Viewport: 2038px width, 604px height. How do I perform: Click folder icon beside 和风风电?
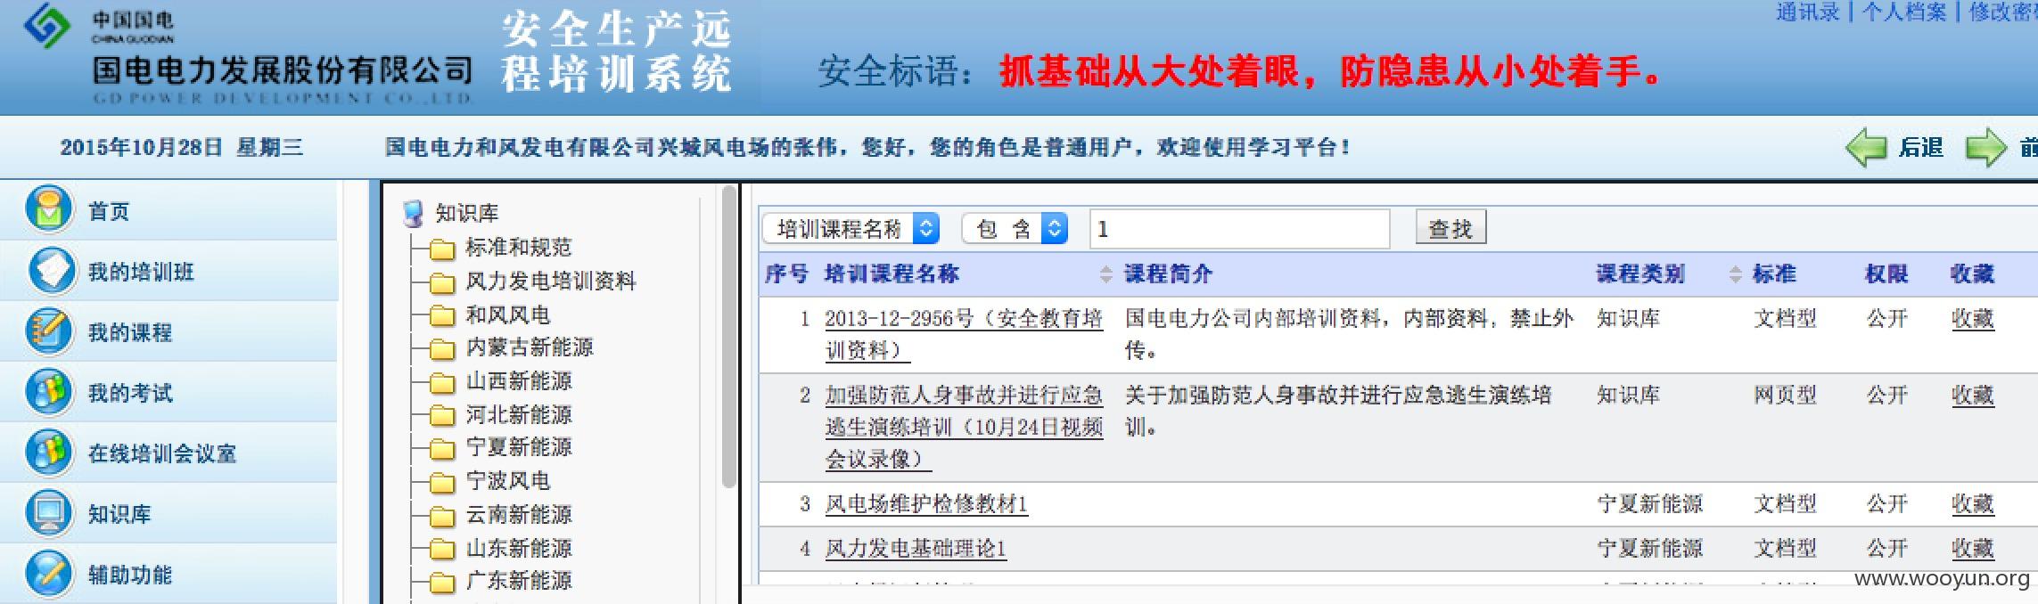click(x=442, y=315)
